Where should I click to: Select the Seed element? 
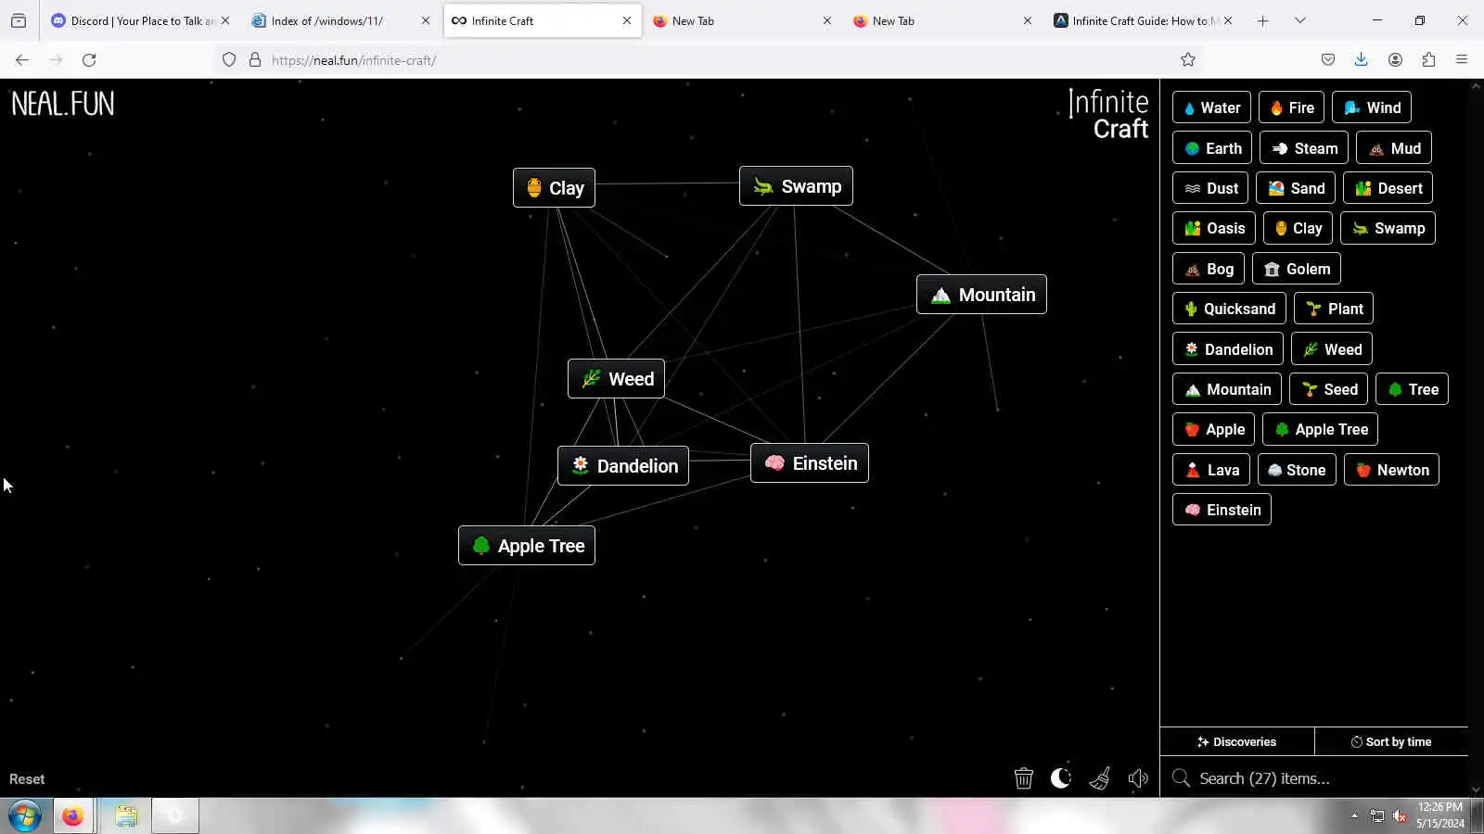pos(1329,389)
